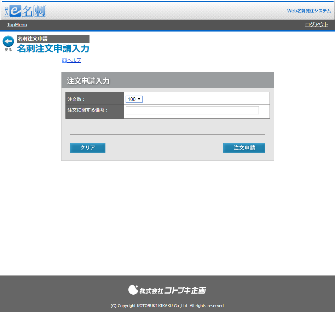Go to TopMenu
Image resolution: width=335 pixels, height=312 pixels.
coord(17,24)
